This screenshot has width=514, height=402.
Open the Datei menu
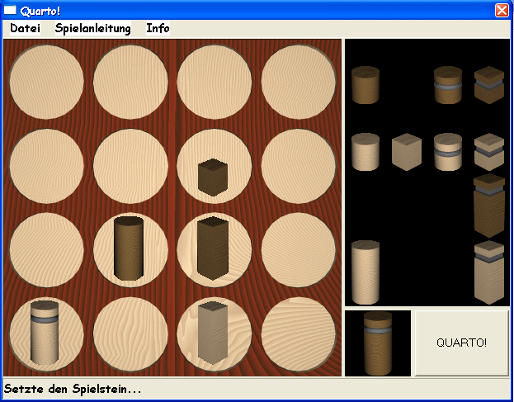point(26,28)
